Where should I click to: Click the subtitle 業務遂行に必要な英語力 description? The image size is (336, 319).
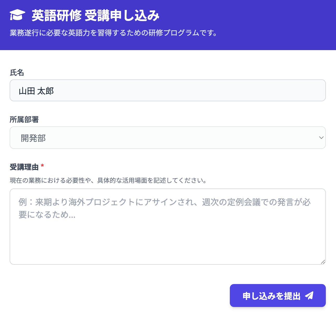[113, 33]
